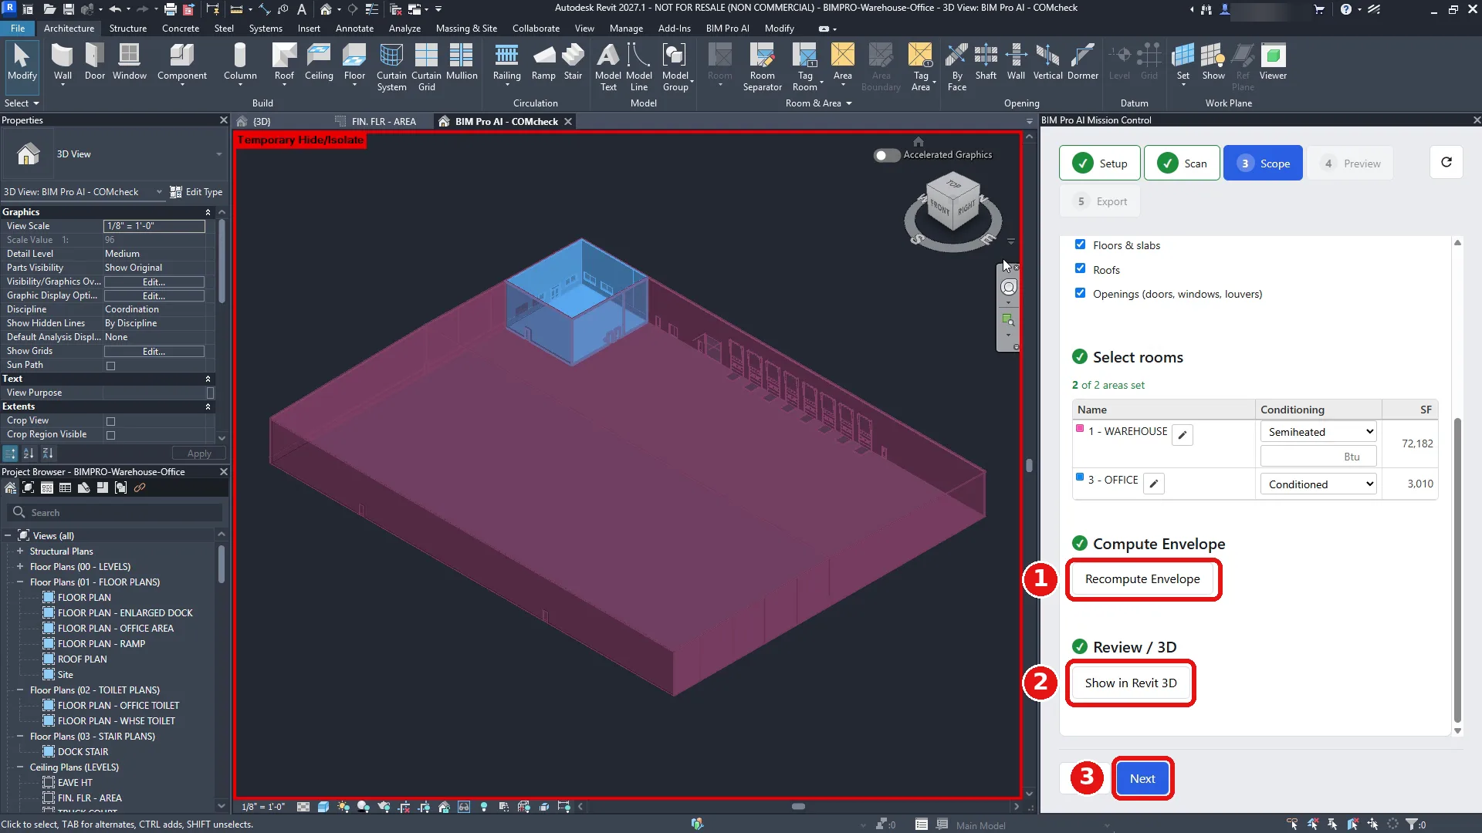Screen dimensions: 1482x833
Task: Select the Railing tool
Action: pyautogui.click(x=506, y=62)
